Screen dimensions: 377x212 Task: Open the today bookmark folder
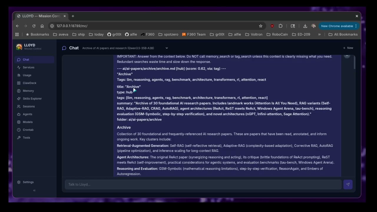[x=96, y=34]
